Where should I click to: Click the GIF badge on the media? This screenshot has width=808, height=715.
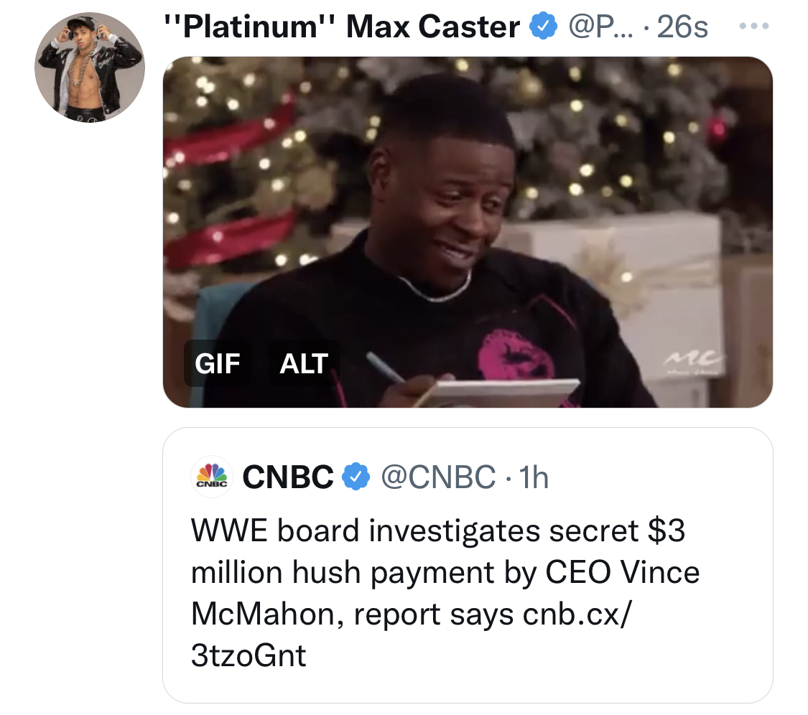pos(218,364)
